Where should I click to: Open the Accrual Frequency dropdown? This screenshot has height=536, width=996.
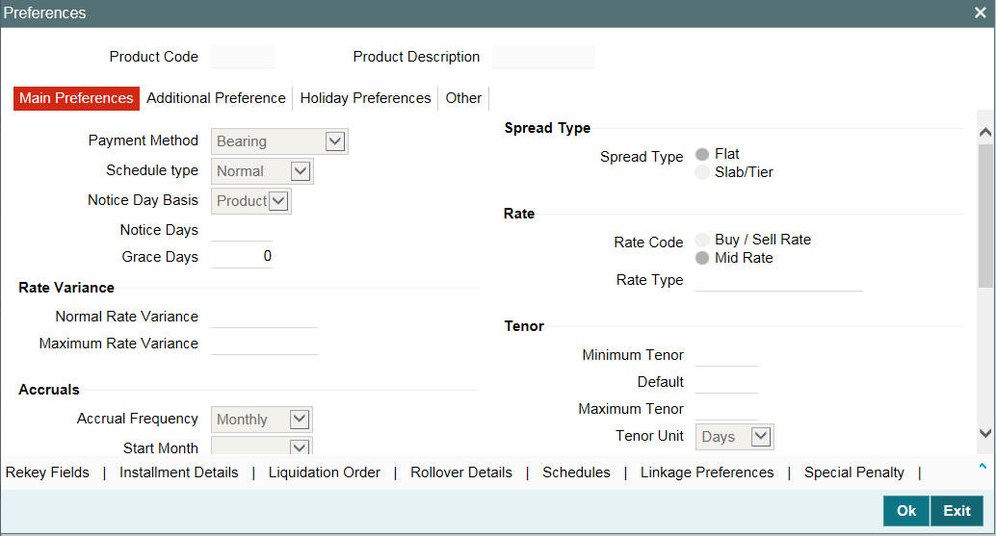(262, 420)
